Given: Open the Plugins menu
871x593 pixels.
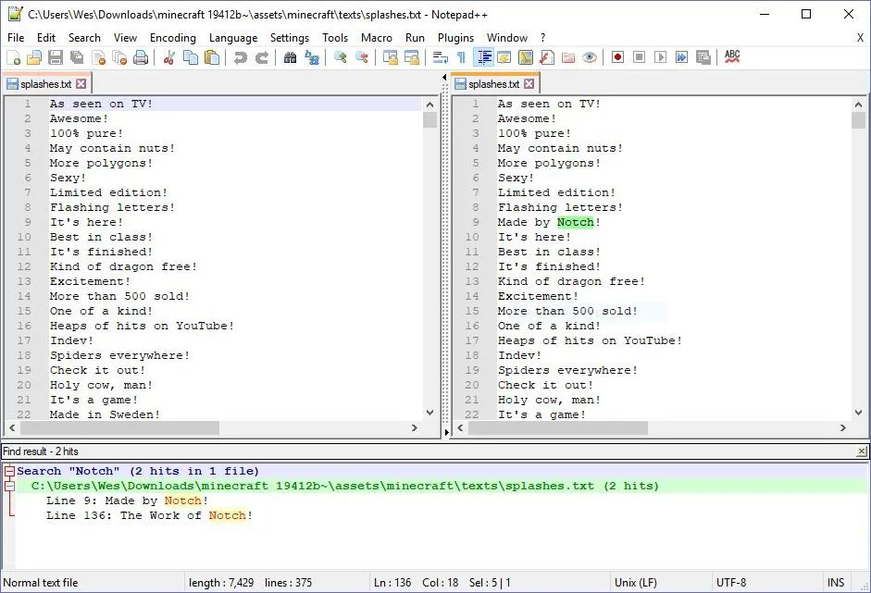Looking at the screenshot, I should point(455,38).
